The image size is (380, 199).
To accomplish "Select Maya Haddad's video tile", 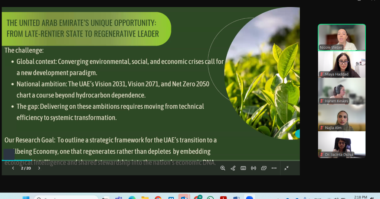I will point(342,64).
